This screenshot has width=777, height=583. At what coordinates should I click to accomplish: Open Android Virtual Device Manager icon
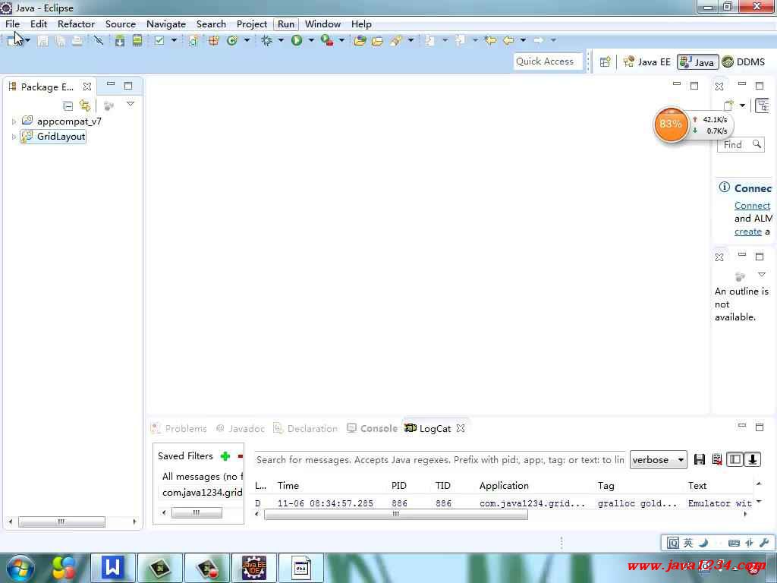pos(137,41)
